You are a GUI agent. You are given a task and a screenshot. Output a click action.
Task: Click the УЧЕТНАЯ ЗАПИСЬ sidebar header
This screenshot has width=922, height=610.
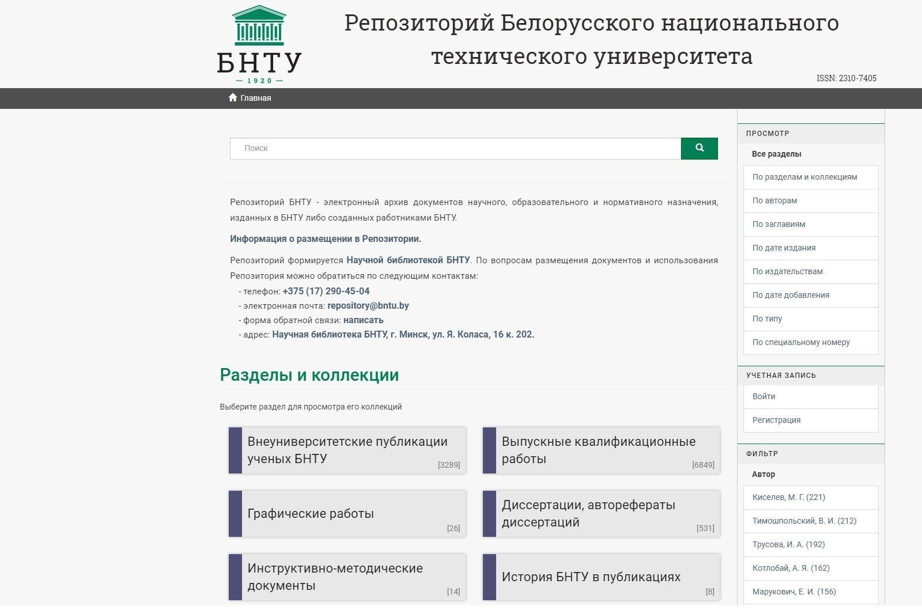[x=781, y=375]
